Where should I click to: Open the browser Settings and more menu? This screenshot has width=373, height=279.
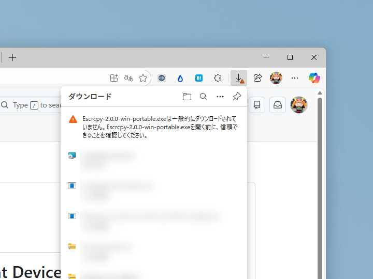(x=295, y=78)
